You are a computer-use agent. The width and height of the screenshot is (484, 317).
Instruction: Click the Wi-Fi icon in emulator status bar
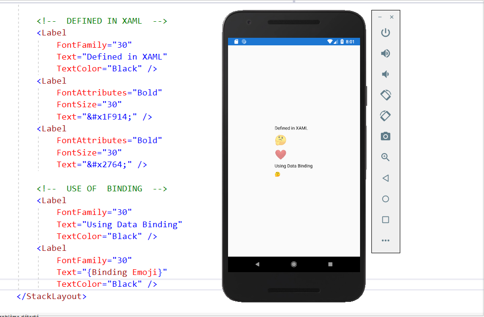pyautogui.click(x=330, y=41)
